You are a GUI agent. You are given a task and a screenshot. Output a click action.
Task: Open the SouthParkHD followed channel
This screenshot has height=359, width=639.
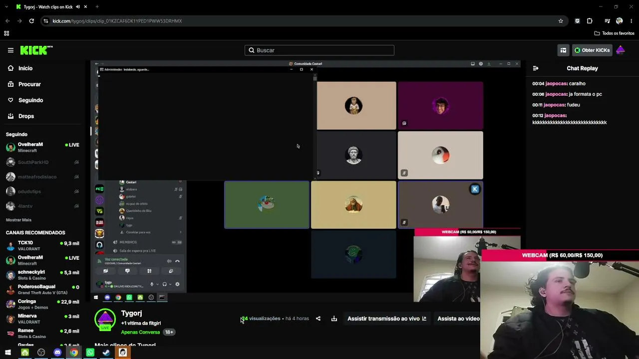[43, 162]
